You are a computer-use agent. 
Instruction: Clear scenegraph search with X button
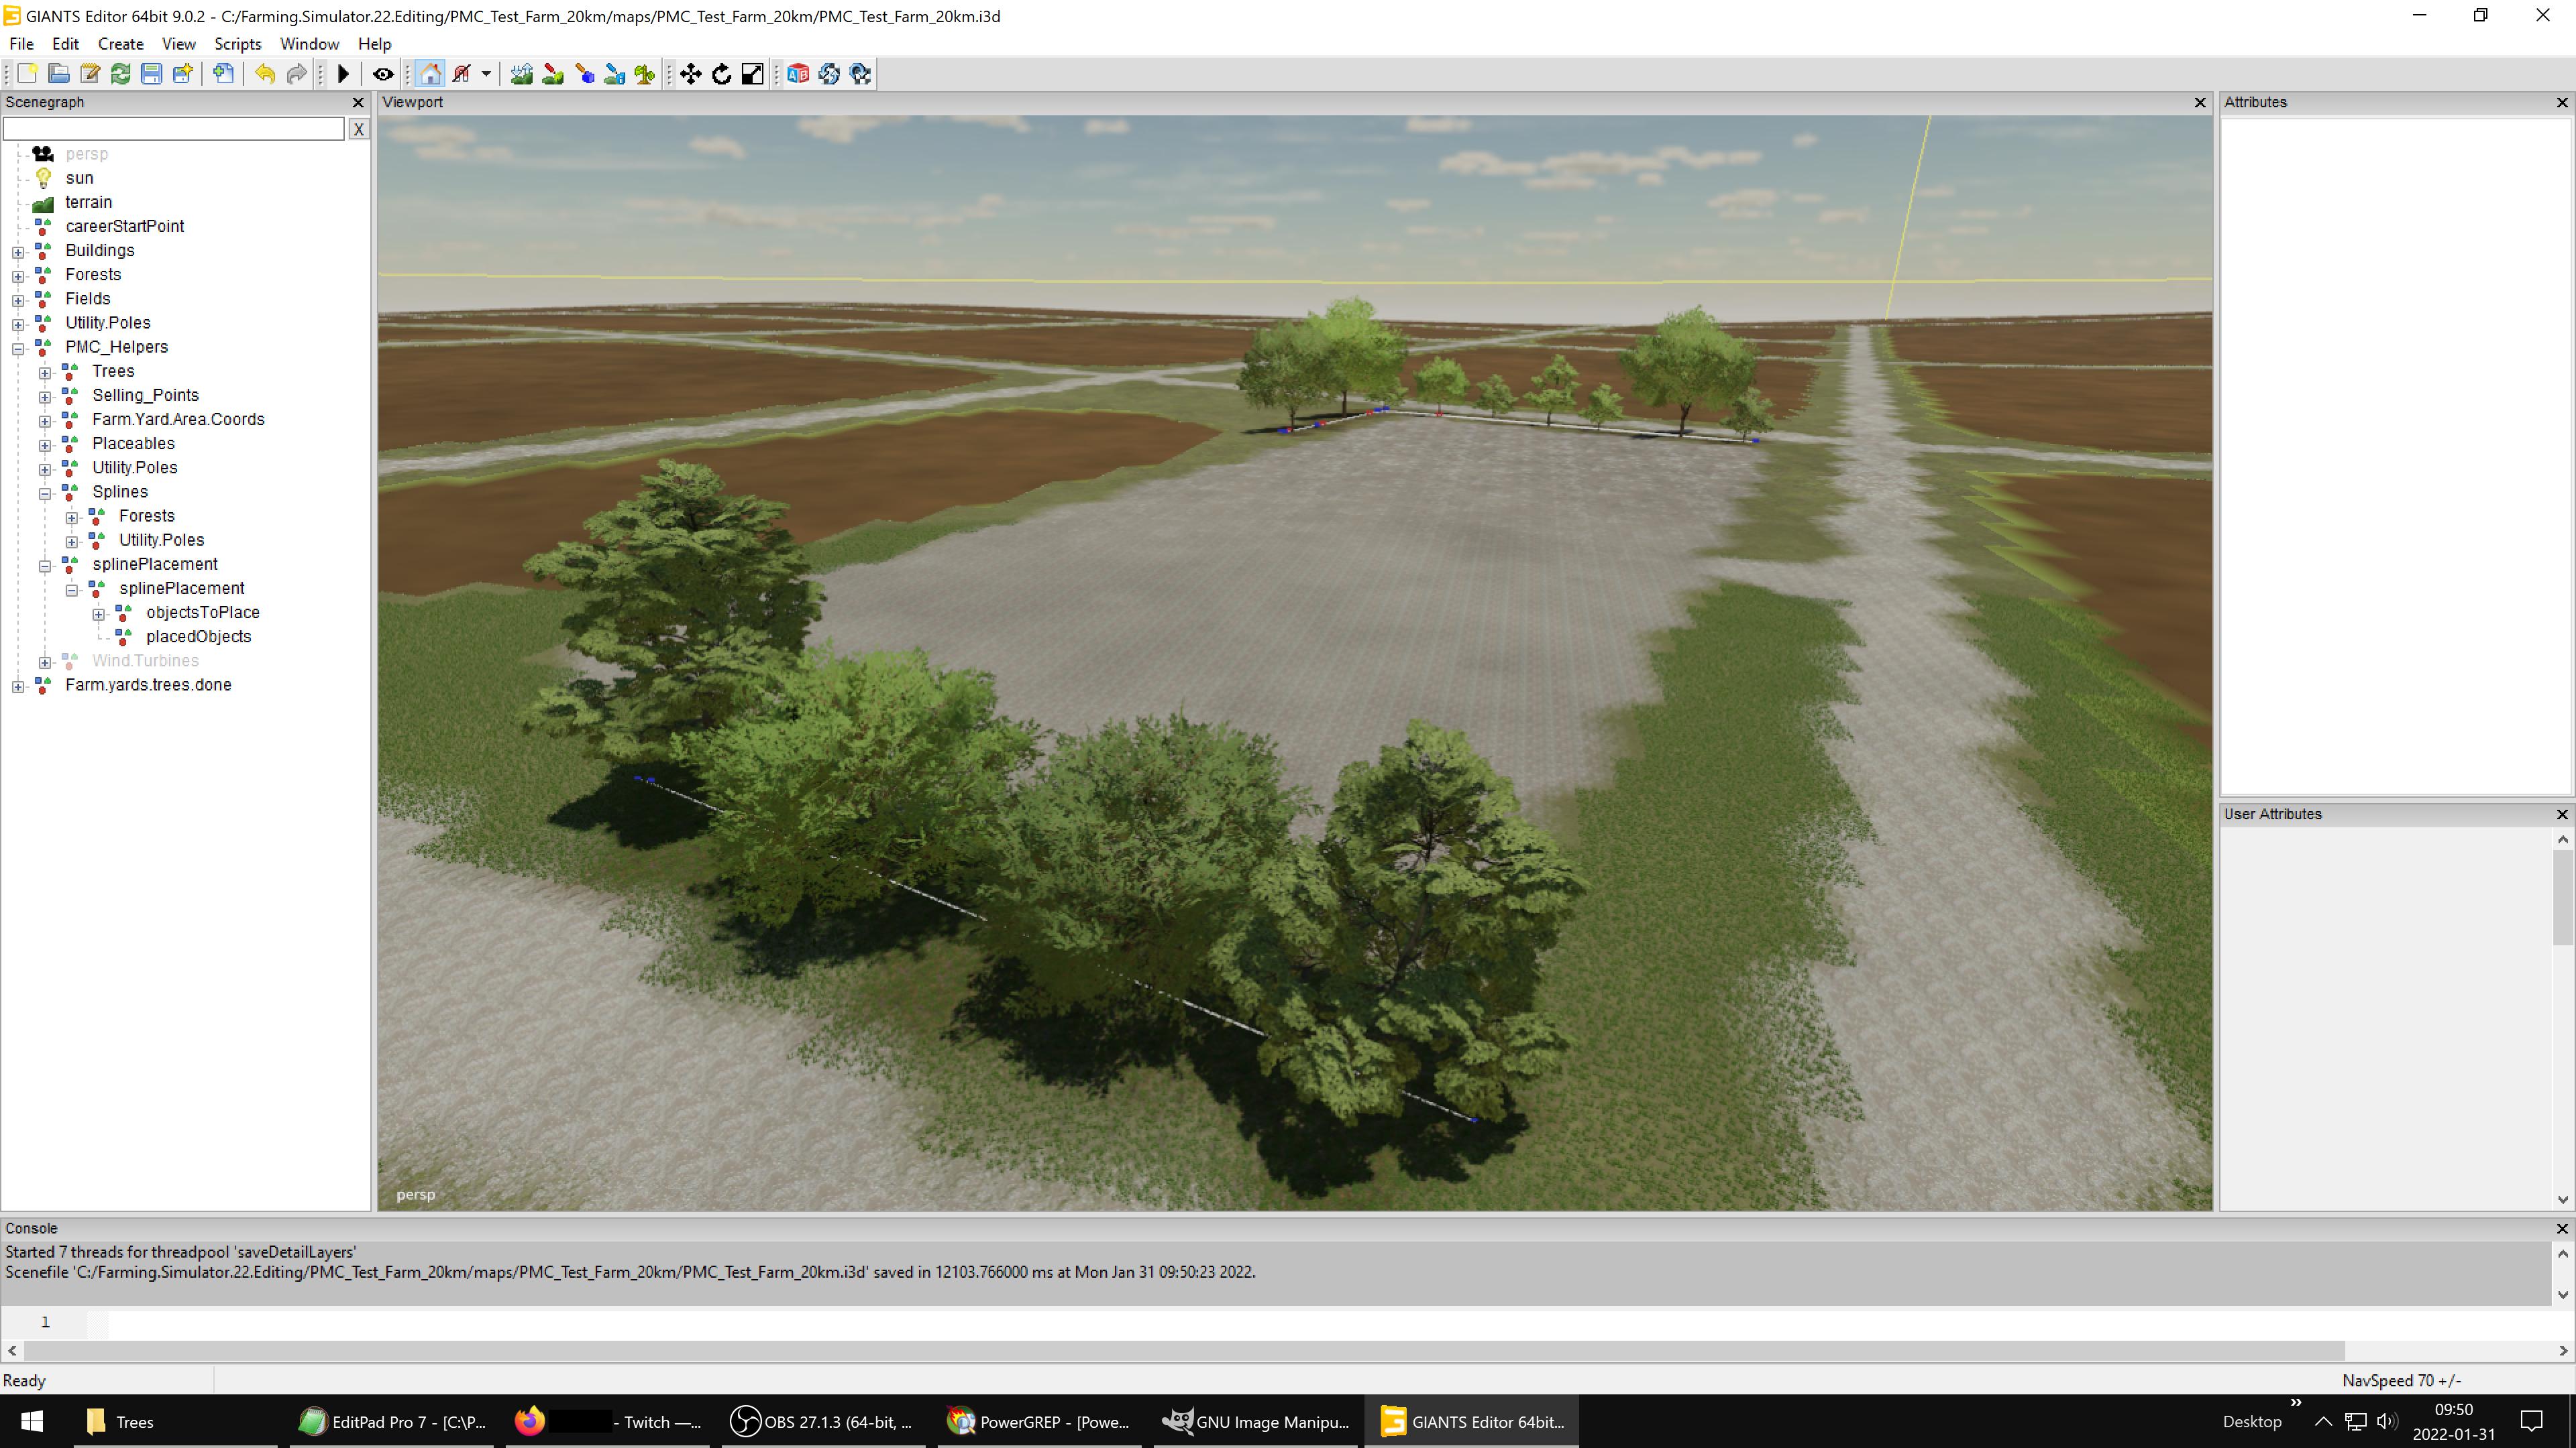pos(358,129)
